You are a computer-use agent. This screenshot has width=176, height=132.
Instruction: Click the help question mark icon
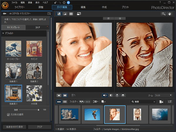coord(160,2)
